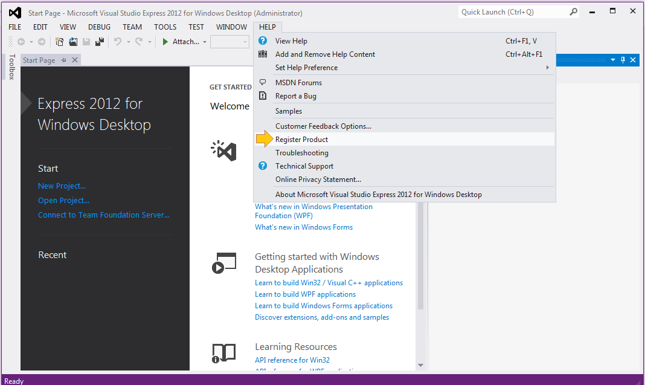Click the Undo arrow icon
This screenshot has width=645, height=385.
[117, 42]
